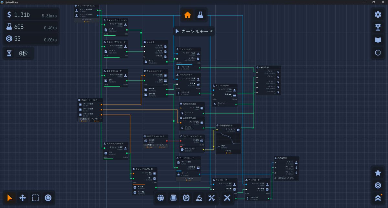The width and height of the screenshot is (388, 208).
Task: Open the research flask tab
Action: (x=200, y=15)
